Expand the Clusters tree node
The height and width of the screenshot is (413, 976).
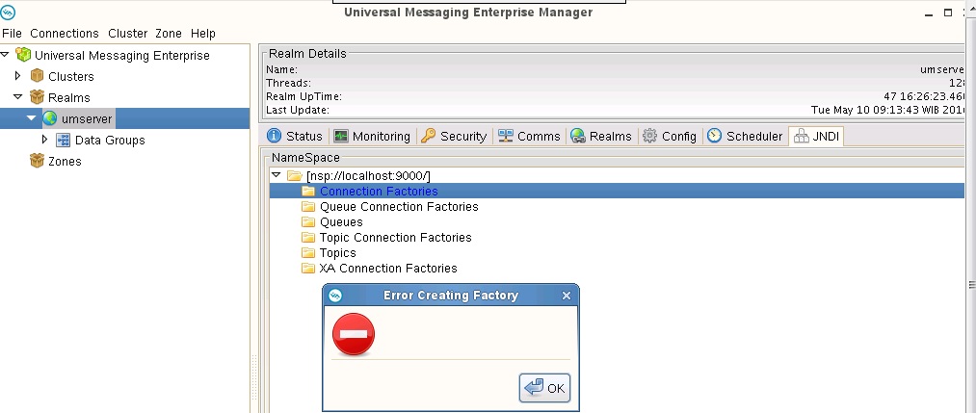pos(18,76)
